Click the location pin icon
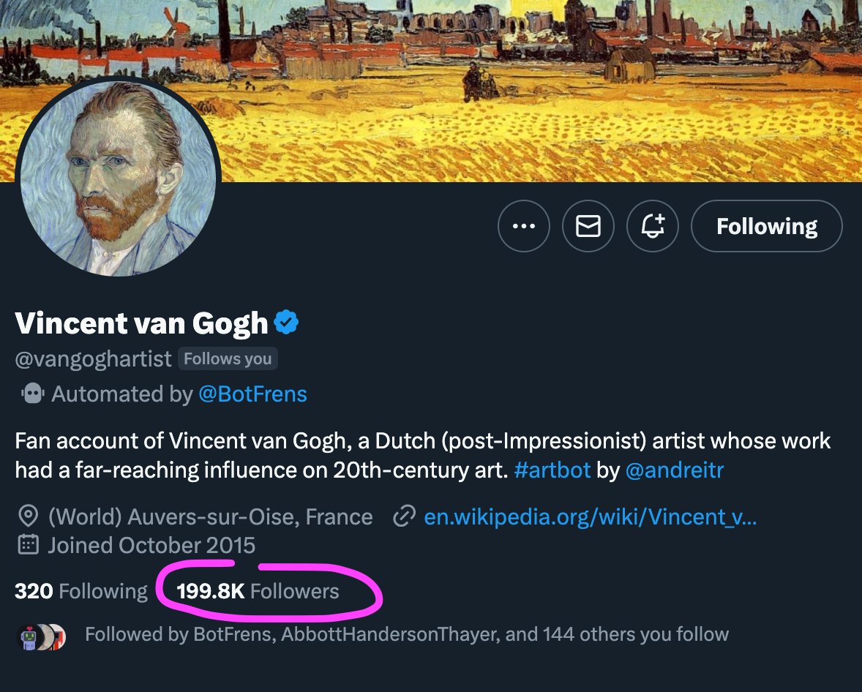This screenshot has height=692, width=862. 28,516
